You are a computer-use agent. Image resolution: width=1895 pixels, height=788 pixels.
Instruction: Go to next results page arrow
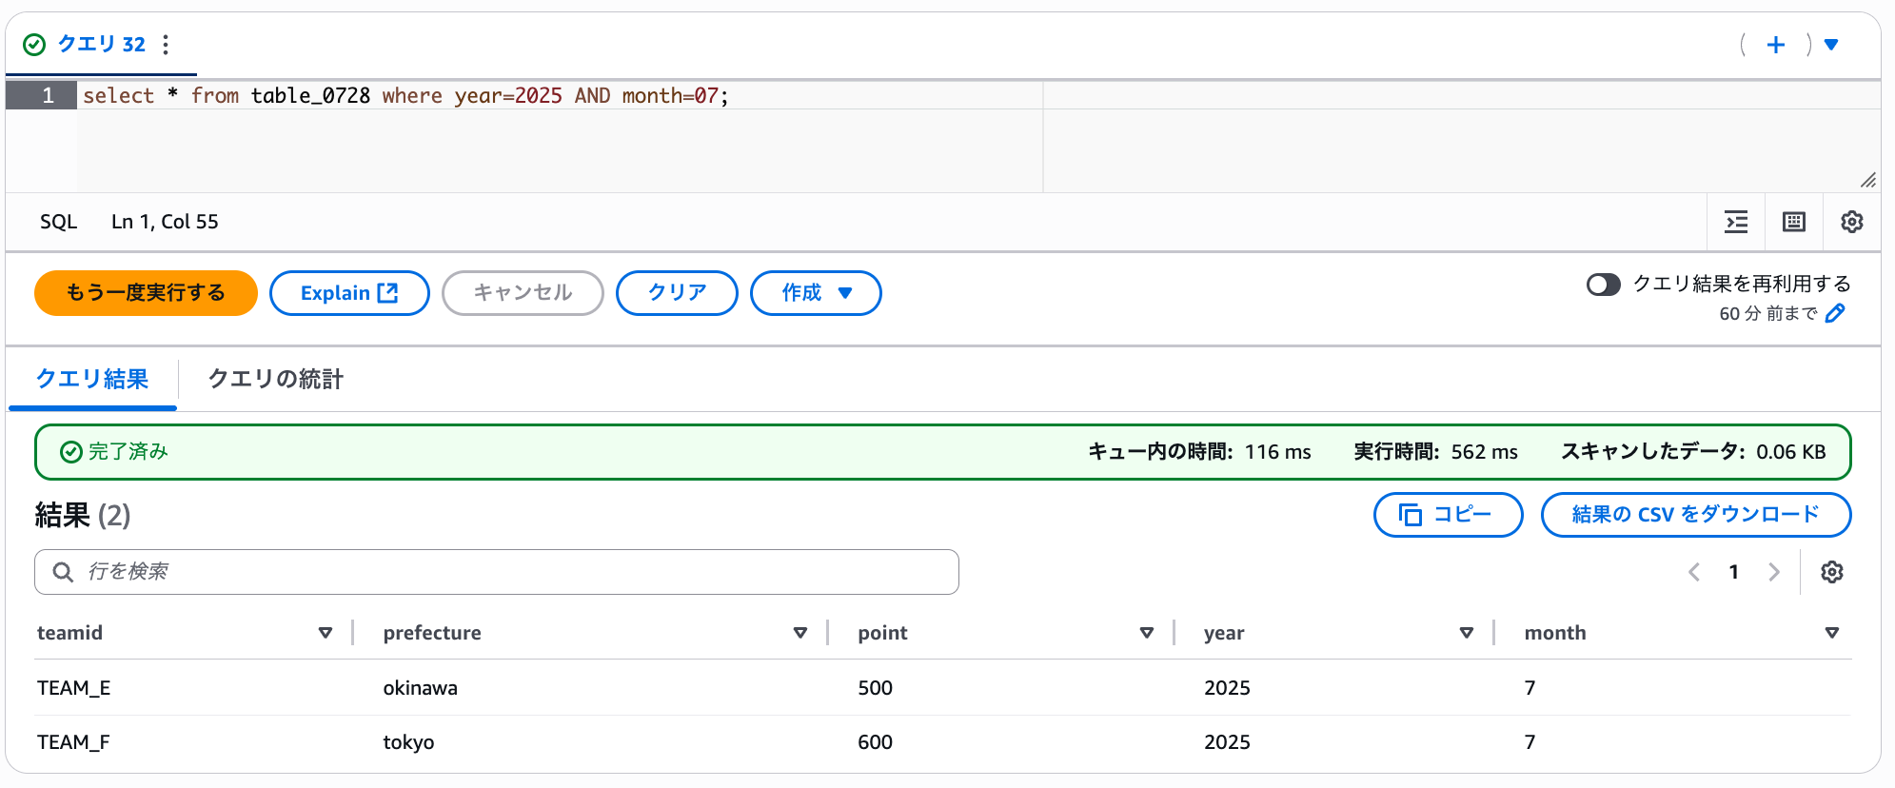pyautogui.click(x=1774, y=572)
